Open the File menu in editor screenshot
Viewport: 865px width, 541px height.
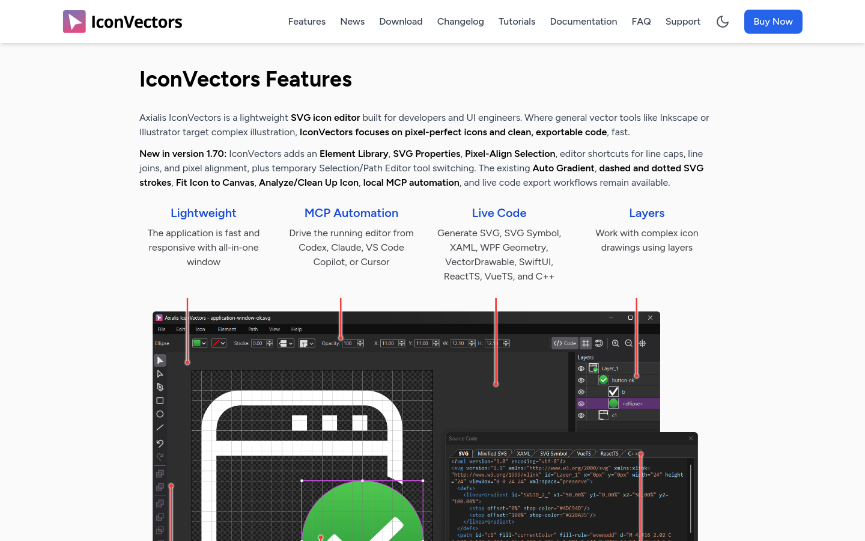pyautogui.click(x=162, y=329)
